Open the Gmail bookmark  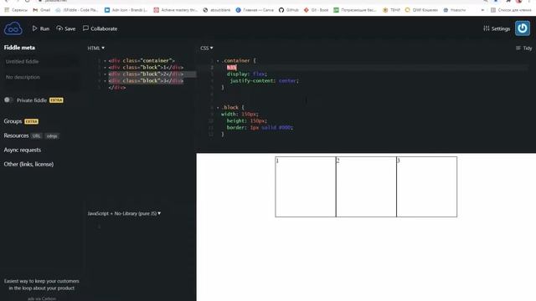tap(41, 10)
